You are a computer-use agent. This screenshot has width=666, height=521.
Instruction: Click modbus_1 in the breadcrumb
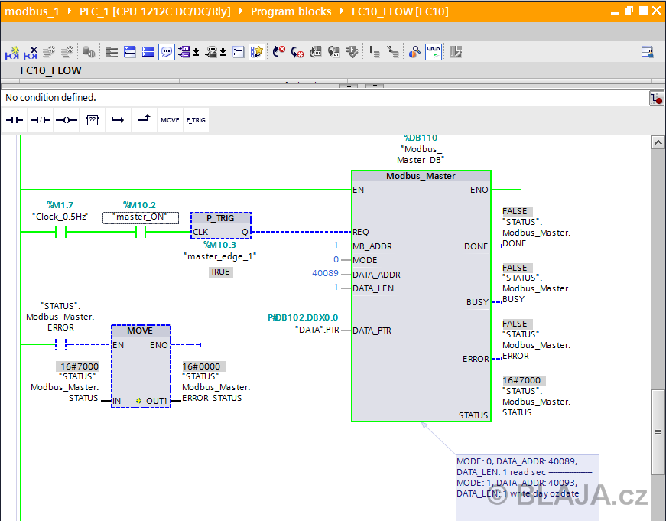[32, 11]
